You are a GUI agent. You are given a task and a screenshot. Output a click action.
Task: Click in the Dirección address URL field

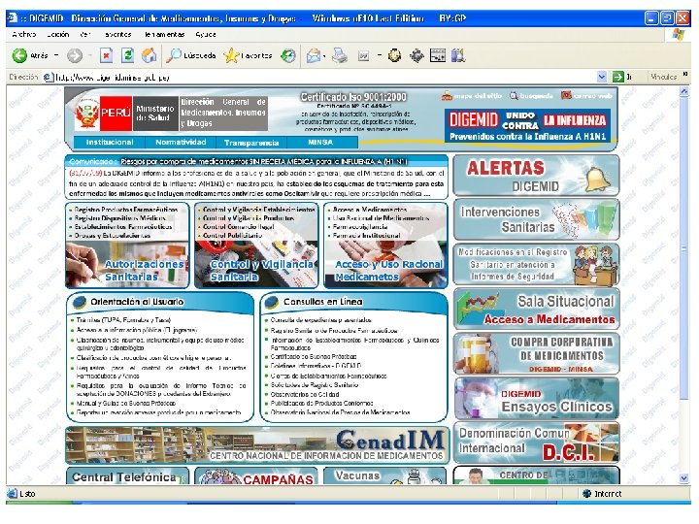[x=325, y=77]
